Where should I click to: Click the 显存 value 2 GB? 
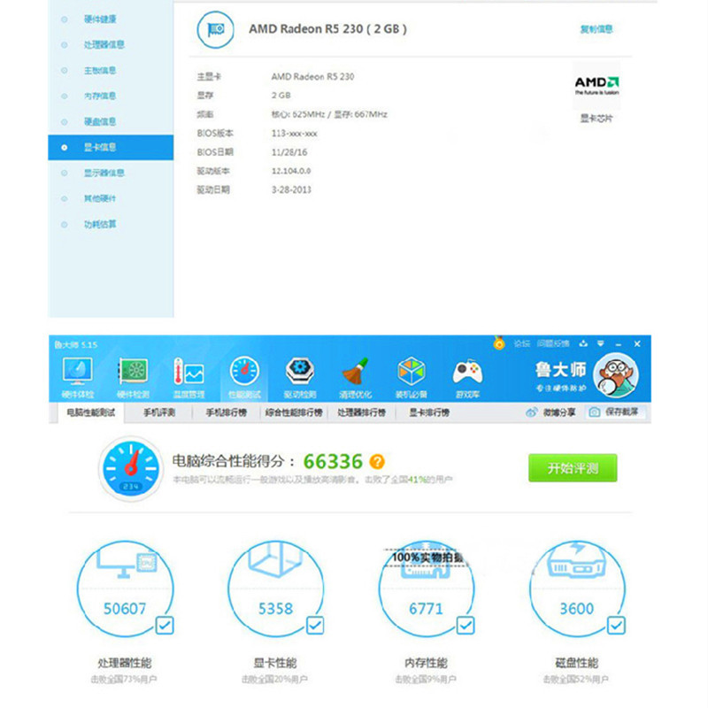click(x=281, y=96)
